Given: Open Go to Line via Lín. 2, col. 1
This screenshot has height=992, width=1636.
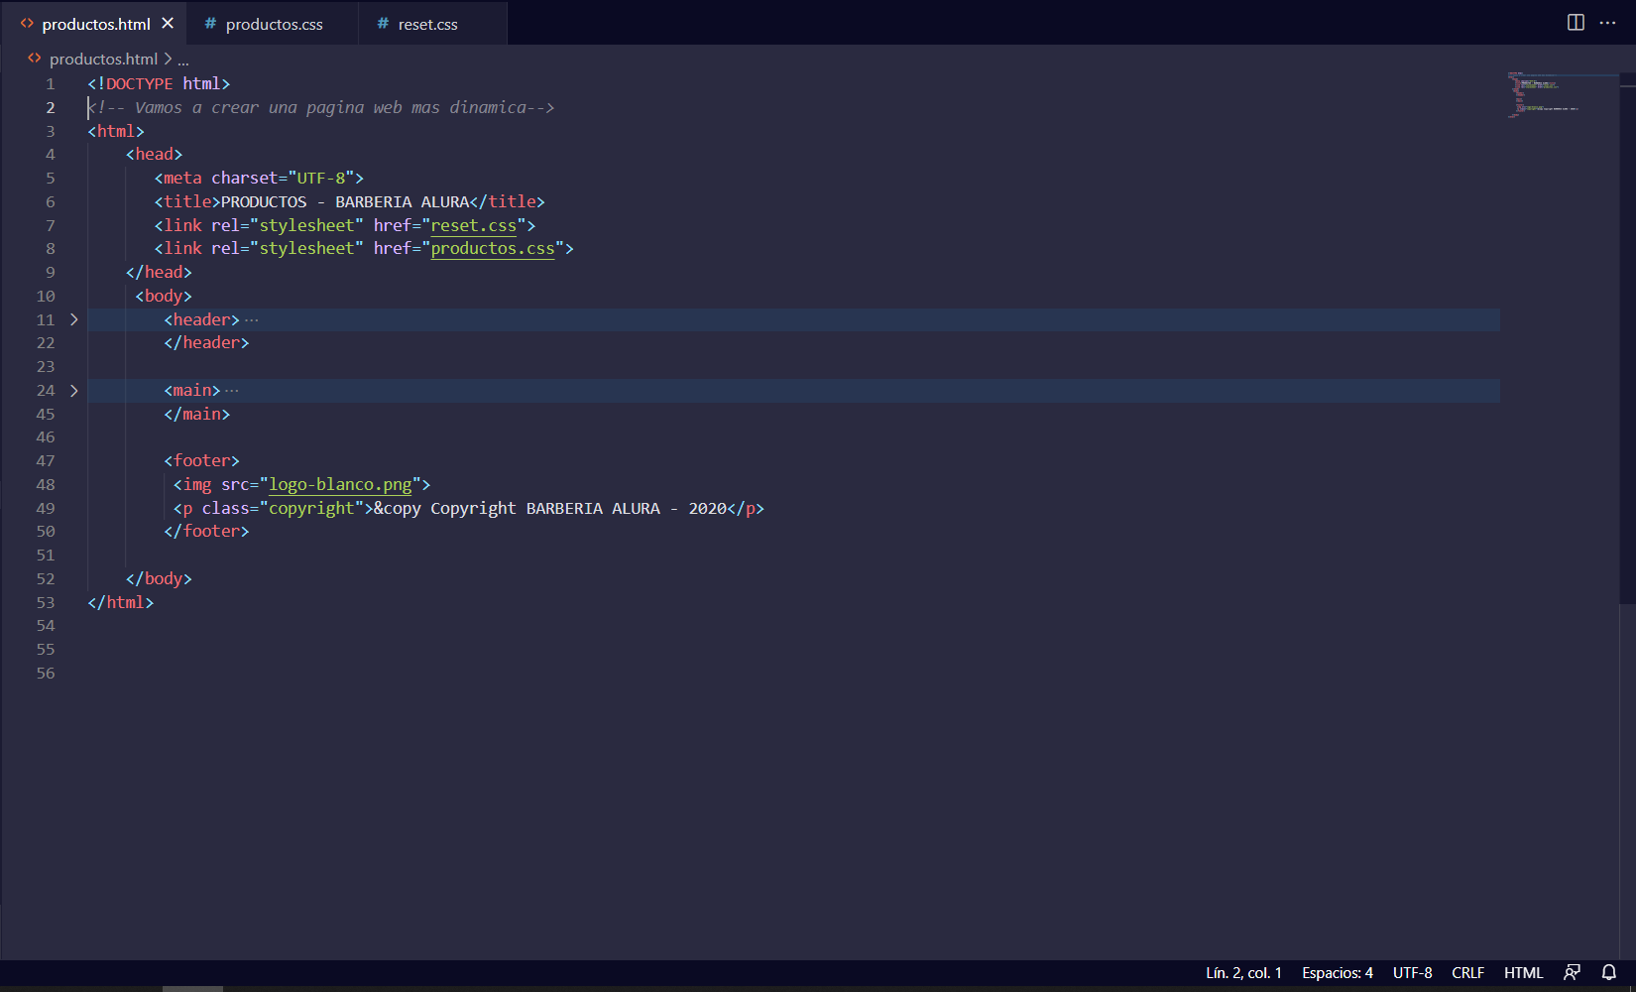Looking at the screenshot, I should point(1243,973).
